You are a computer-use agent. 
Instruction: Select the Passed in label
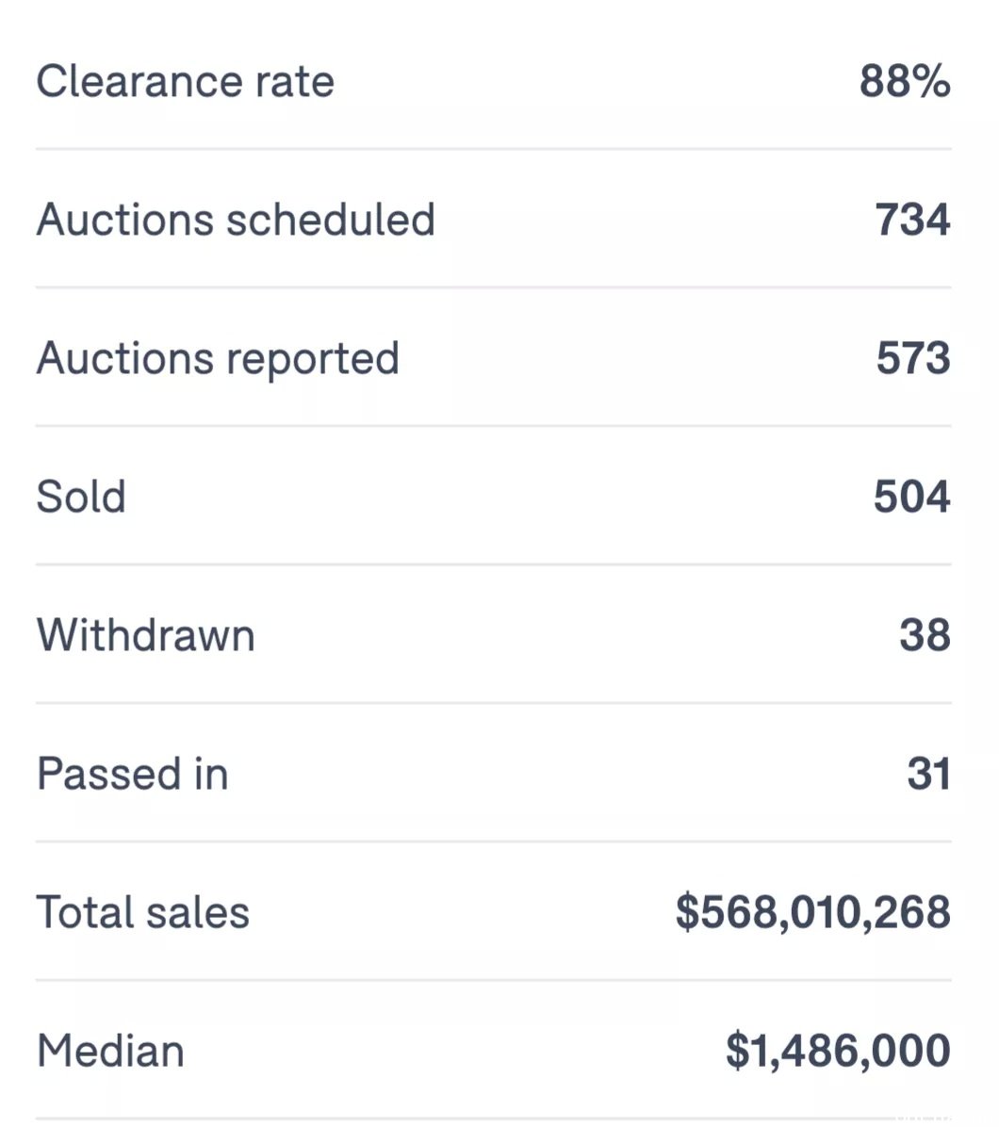132,774
